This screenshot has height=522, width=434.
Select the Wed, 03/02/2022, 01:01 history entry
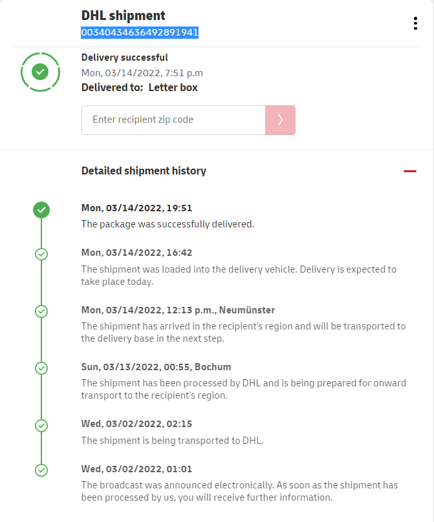point(136,469)
